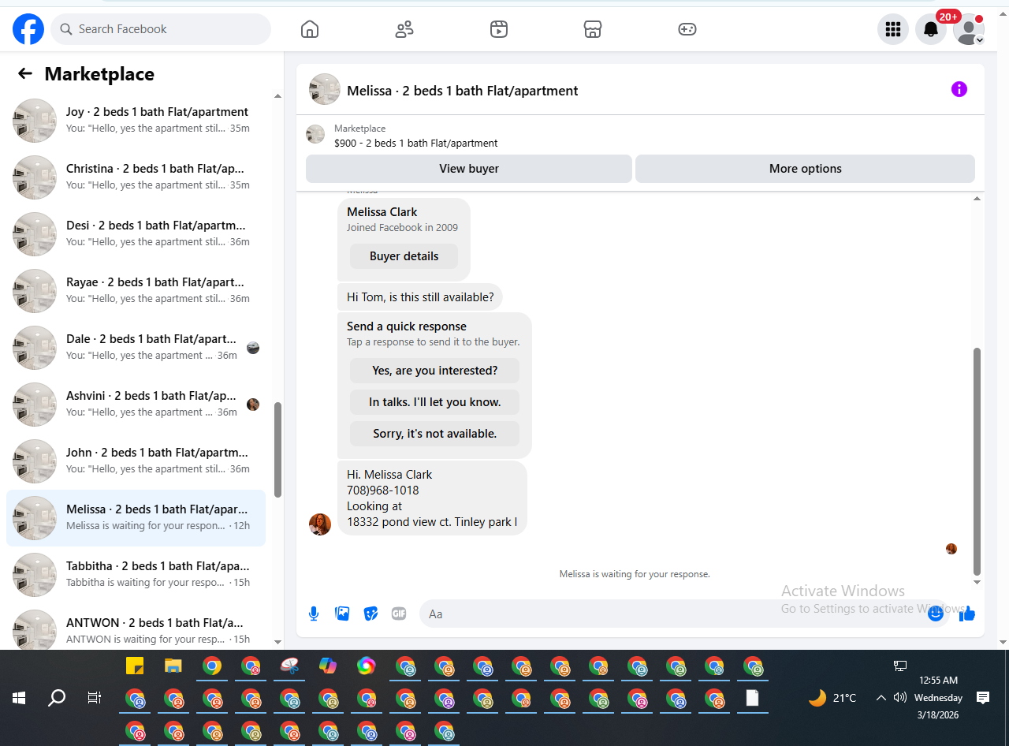Send quick reply "In talks. I'll let you know."
Viewport: 1009px width, 746px height.
435,402
